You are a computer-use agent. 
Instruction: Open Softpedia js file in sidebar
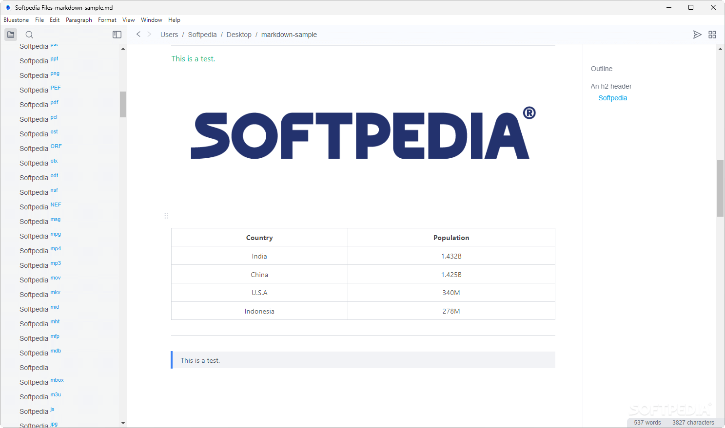coord(37,411)
